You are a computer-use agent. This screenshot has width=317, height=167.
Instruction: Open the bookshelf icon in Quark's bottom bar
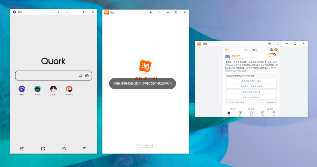(22, 149)
